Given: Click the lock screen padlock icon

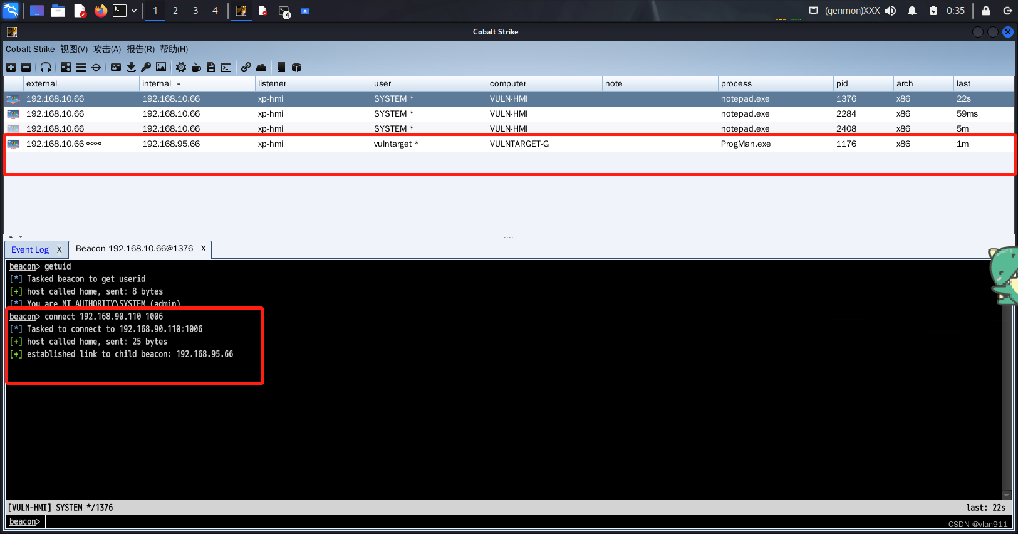Looking at the screenshot, I should coord(985,11).
